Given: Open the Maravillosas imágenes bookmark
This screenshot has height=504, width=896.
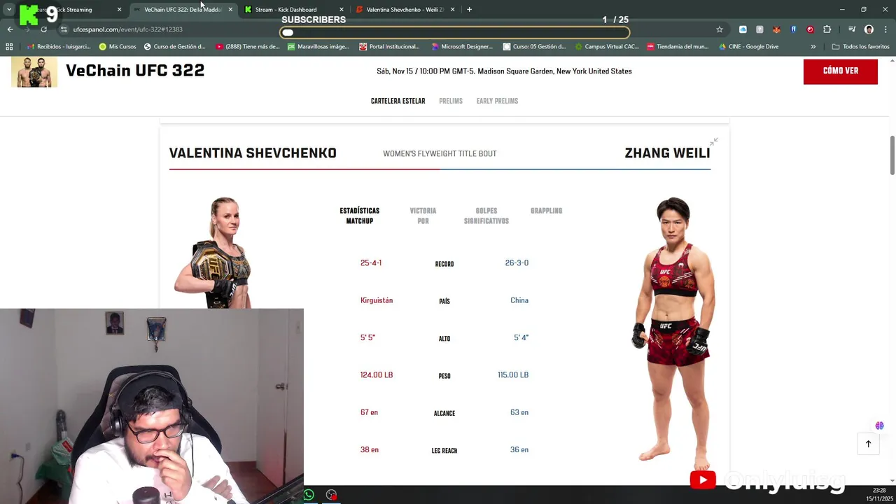Looking at the screenshot, I should 318,47.
